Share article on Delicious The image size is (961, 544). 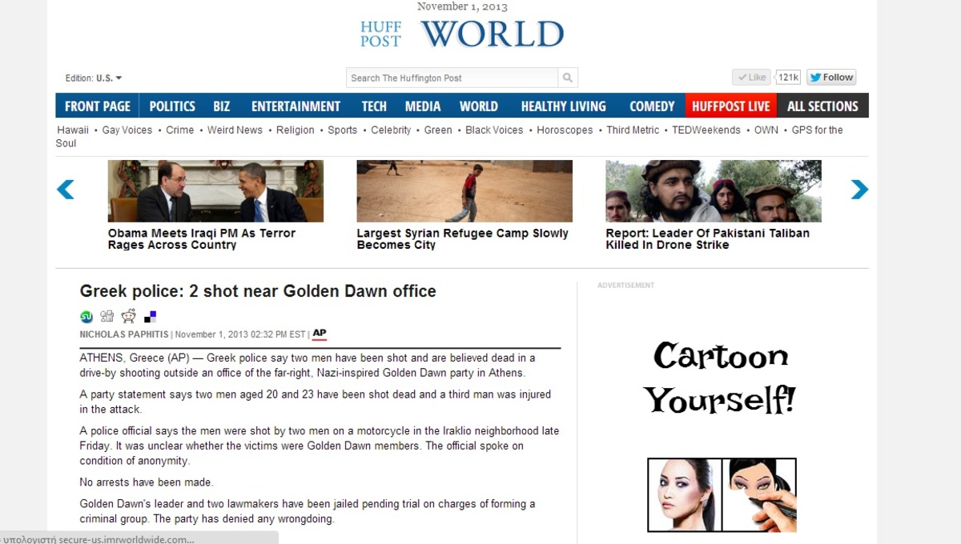150,316
